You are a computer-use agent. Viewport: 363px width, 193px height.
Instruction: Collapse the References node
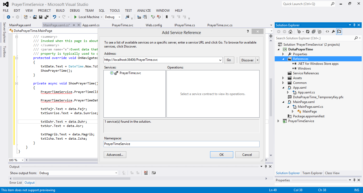click(283, 59)
